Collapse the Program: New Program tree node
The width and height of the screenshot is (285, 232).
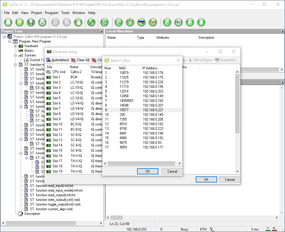pyautogui.click(x=10, y=41)
